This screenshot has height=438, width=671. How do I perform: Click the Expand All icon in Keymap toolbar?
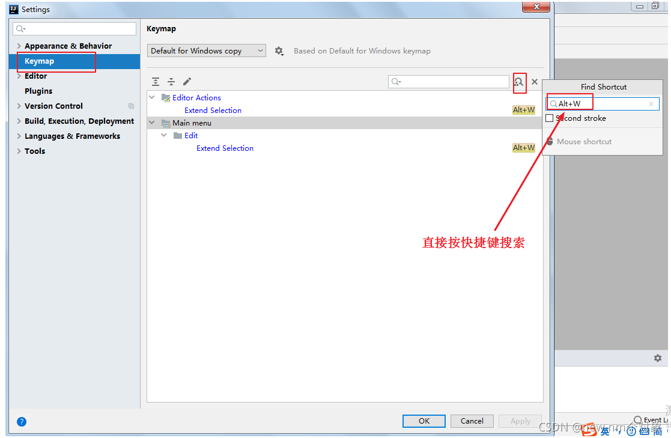pyautogui.click(x=156, y=81)
